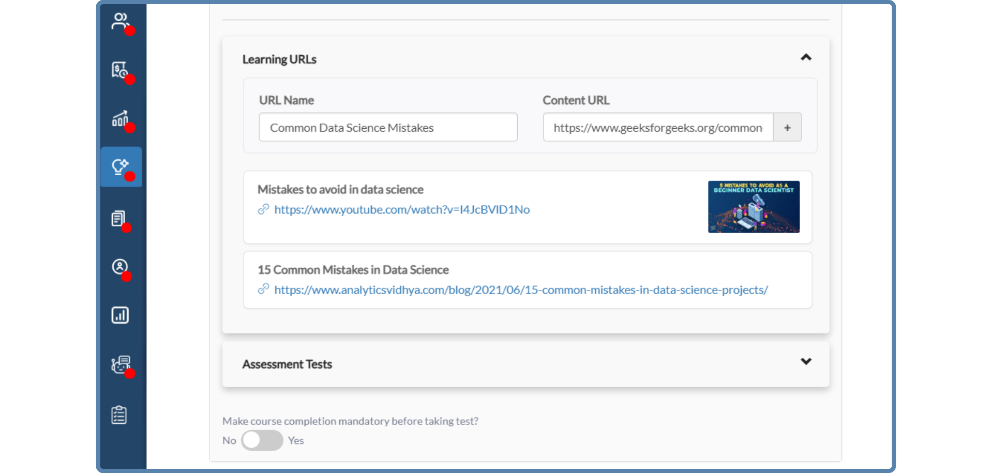Image resolution: width=992 pixels, height=473 pixels.
Task: Toggle mandatory course completion switch
Action: tap(262, 440)
